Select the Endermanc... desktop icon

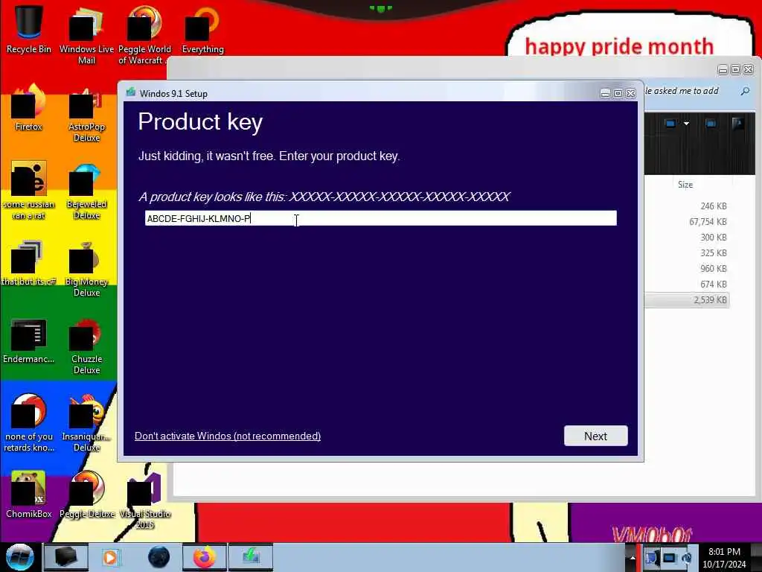(29, 341)
